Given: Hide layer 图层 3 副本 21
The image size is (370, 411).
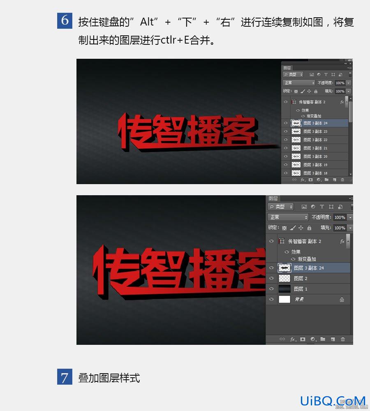Looking at the screenshot, I should 286,148.
